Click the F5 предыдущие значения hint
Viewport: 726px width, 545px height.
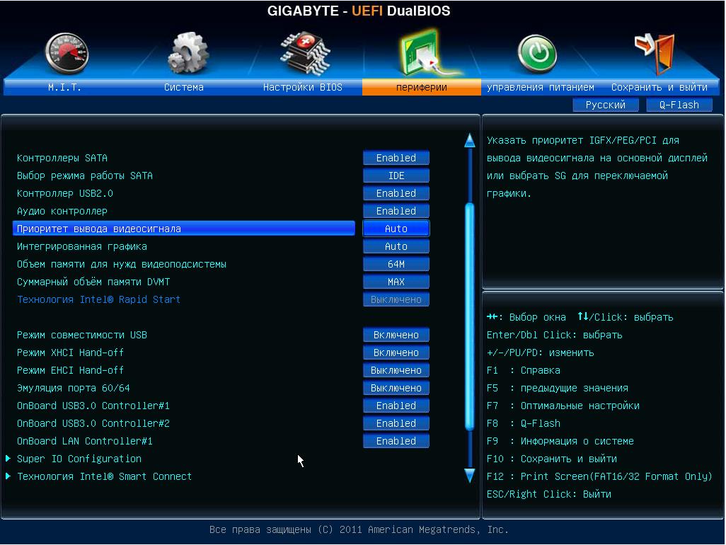(x=558, y=388)
